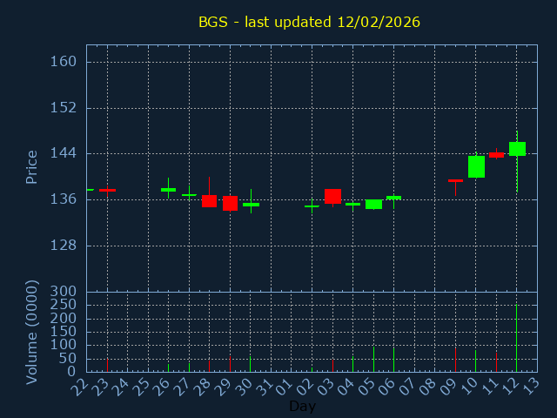Click the green volume bar on day 06
Screen dimensions: 557x418
[393, 360]
